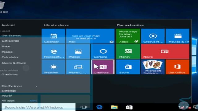This screenshot has height=111, width=198.
Task: Open the Get Office tile
Action: 177,67
